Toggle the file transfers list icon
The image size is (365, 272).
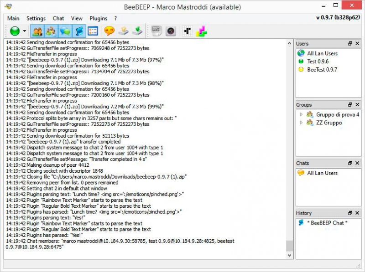click(93, 31)
